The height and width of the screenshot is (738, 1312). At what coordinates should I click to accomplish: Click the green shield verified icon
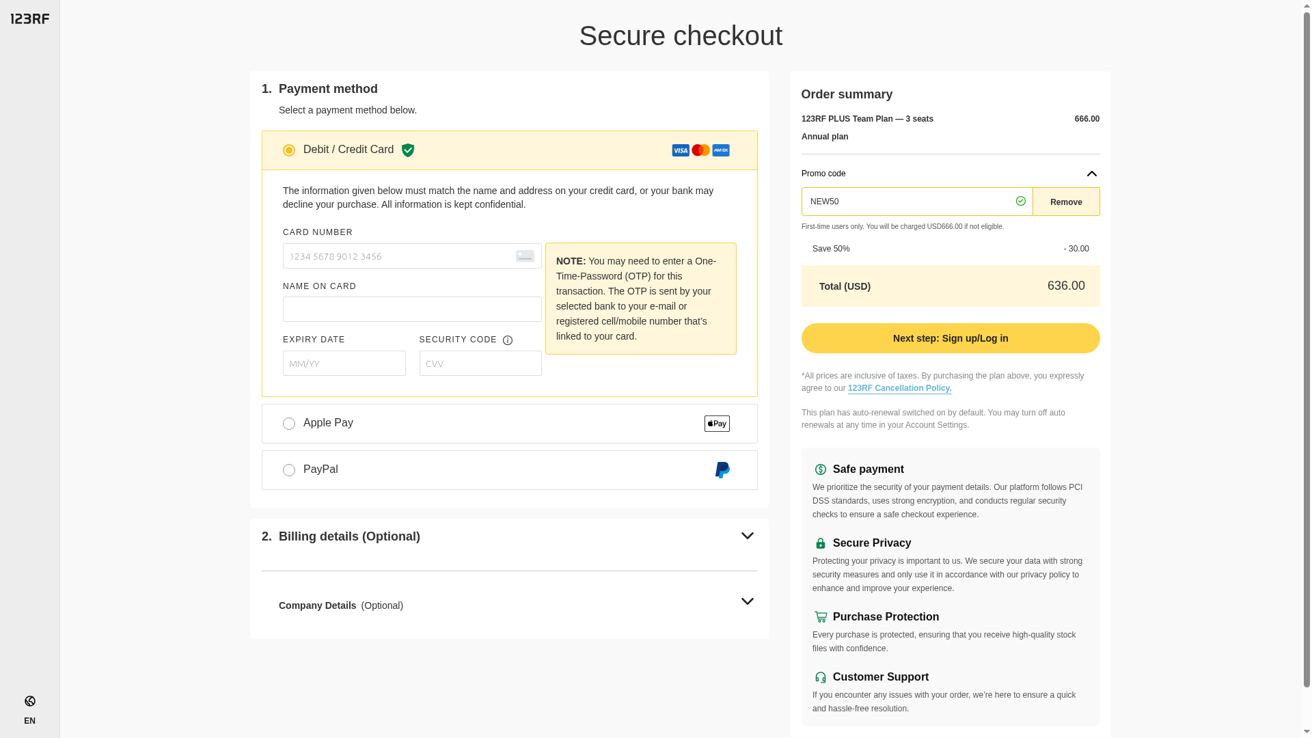point(408,150)
